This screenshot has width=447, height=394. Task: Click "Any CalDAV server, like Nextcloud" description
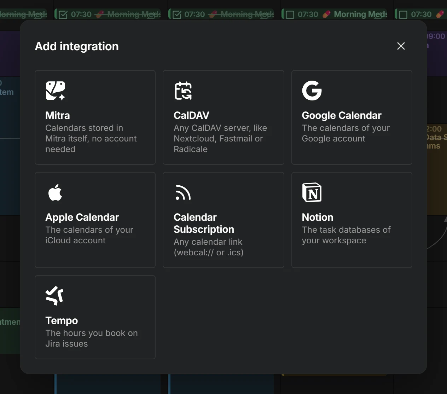(x=220, y=139)
